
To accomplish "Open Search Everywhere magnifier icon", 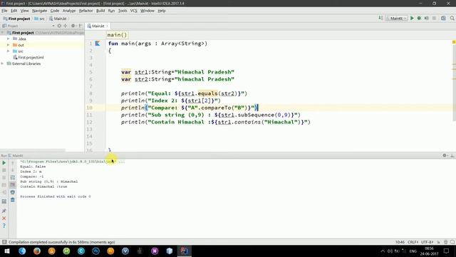I will tap(452, 19).
